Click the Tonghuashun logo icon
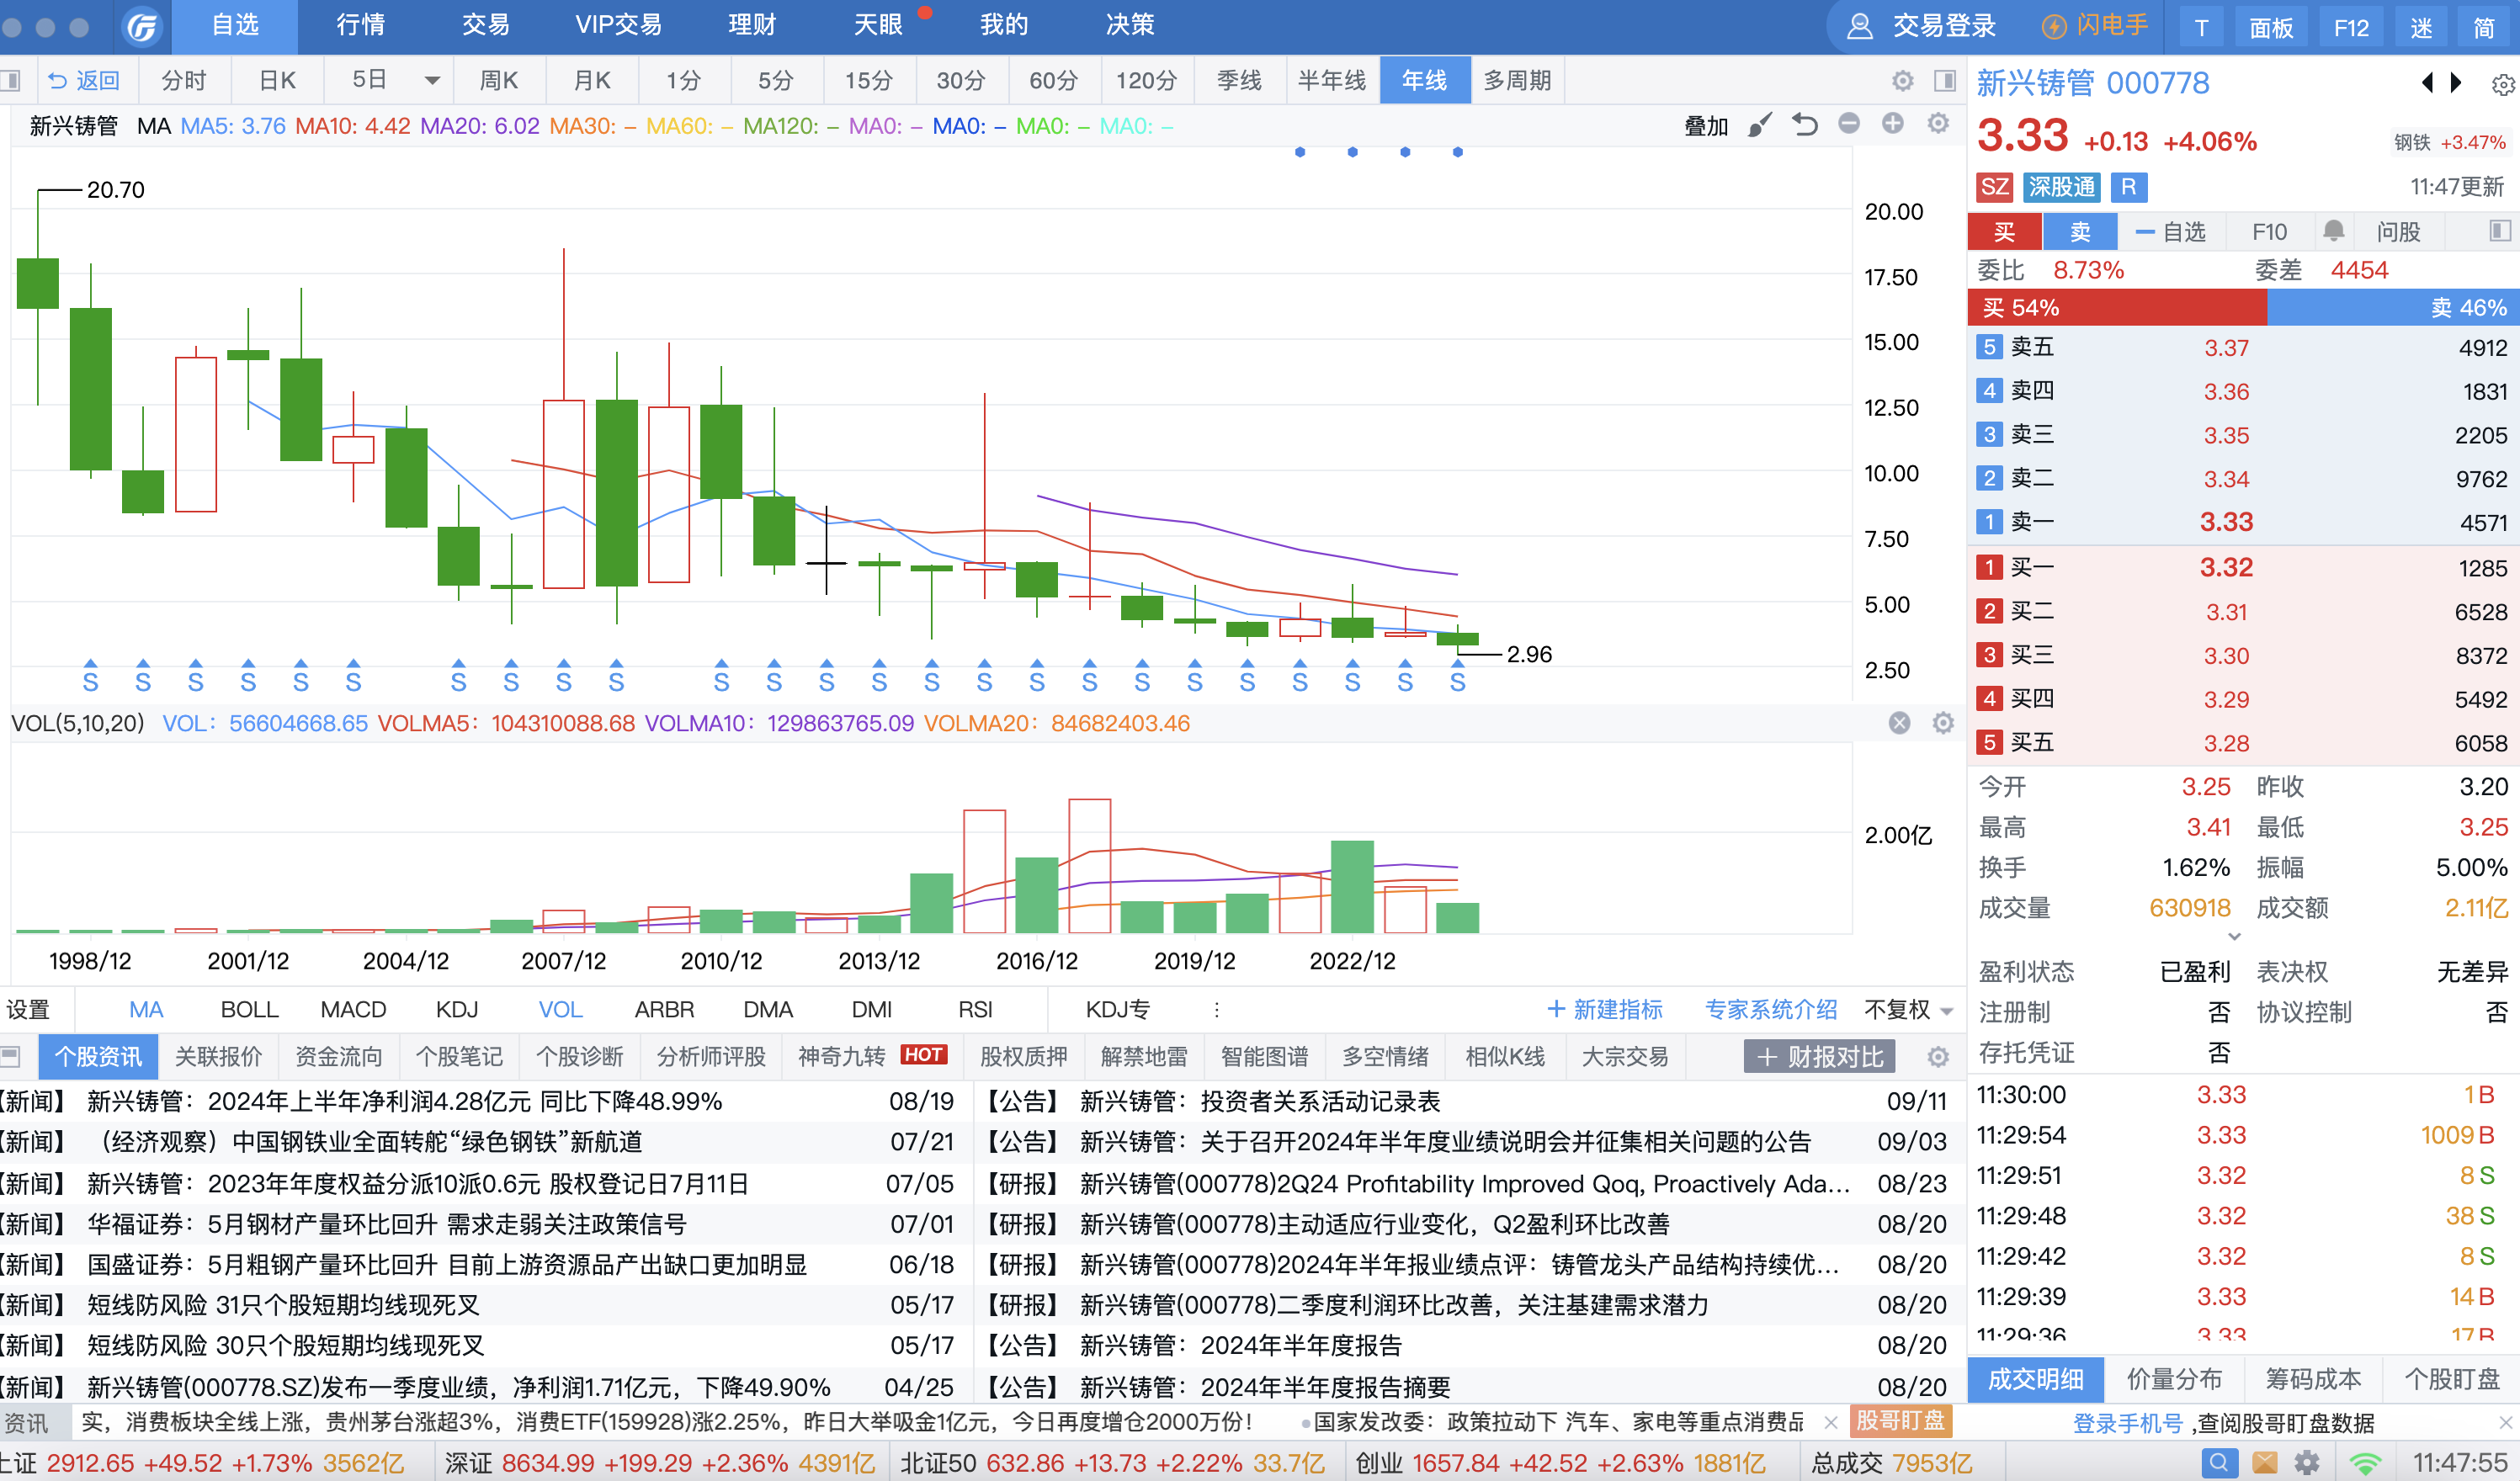2520x1481 pixels. [142, 26]
